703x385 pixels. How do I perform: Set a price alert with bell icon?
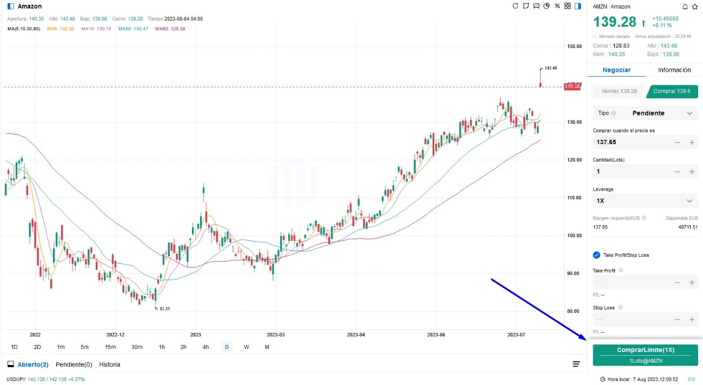[685, 6]
